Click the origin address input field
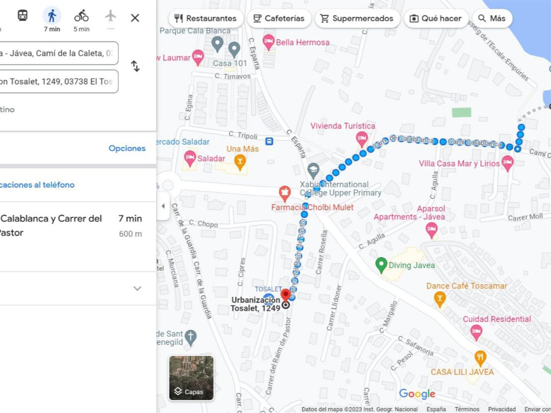The width and height of the screenshot is (551, 413). (x=57, y=53)
